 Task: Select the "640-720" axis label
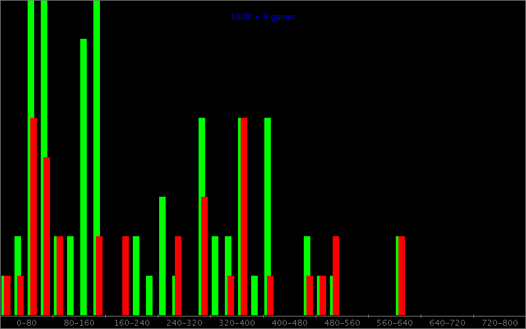447,323
